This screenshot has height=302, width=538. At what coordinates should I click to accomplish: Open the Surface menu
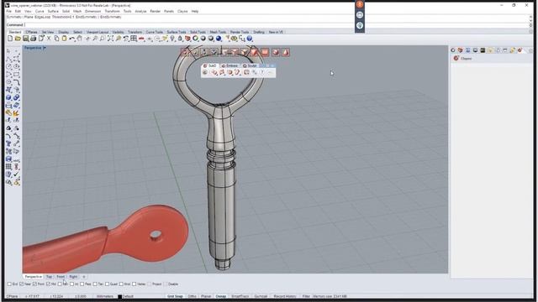click(x=53, y=11)
